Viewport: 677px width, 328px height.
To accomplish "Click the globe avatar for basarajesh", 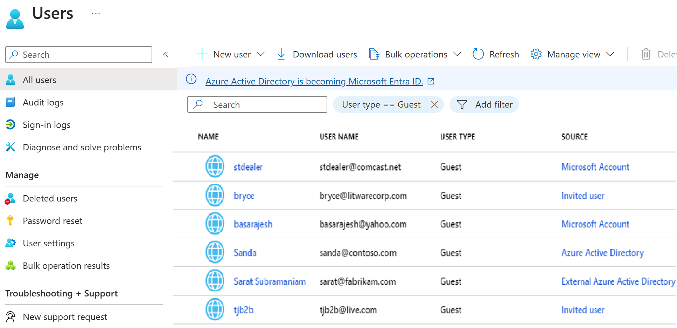I will coord(215,224).
